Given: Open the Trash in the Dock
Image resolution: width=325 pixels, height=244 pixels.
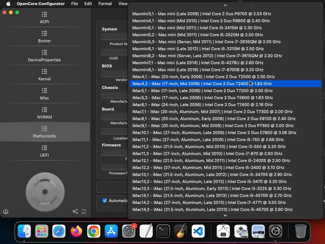Looking at the screenshot, I should (x=301, y=231).
